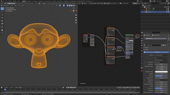The width and height of the screenshot is (170, 95).
Task: Hide the Light object via eye icon
Action: (167, 10)
